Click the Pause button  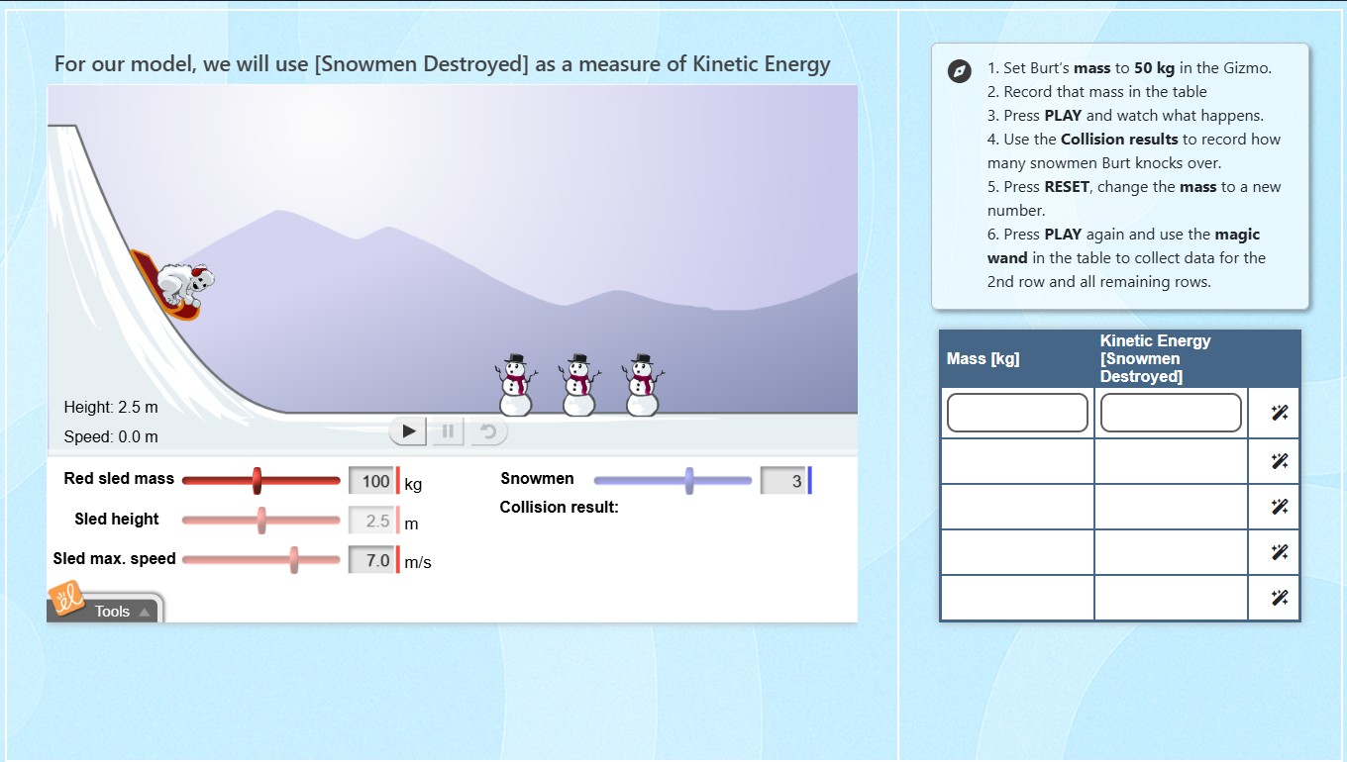coord(446,430)
